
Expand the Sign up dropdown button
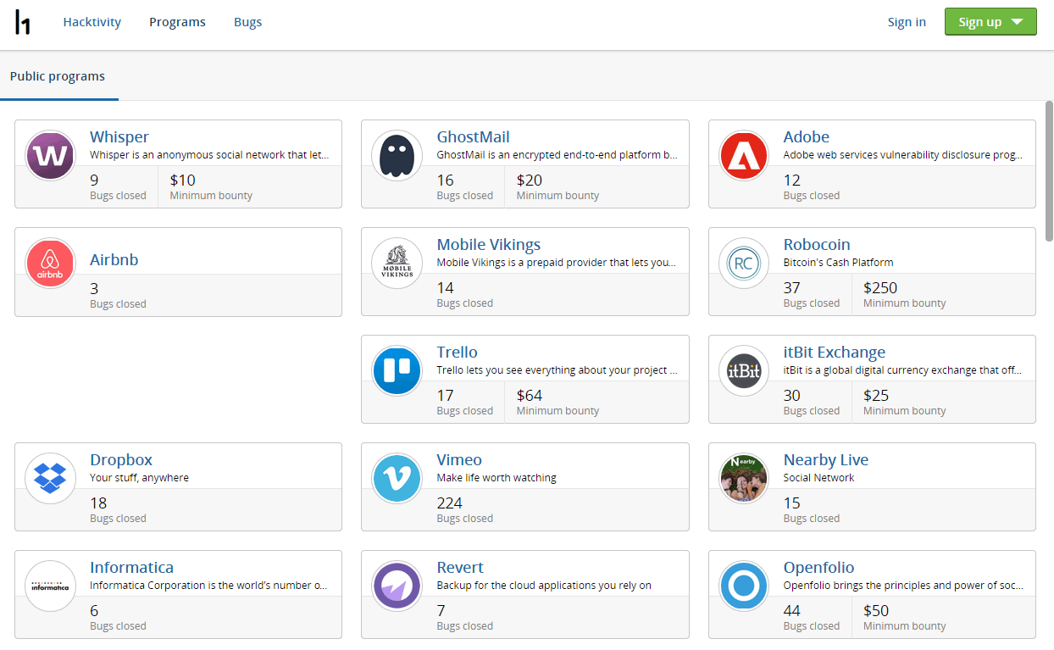coord(990,23)
